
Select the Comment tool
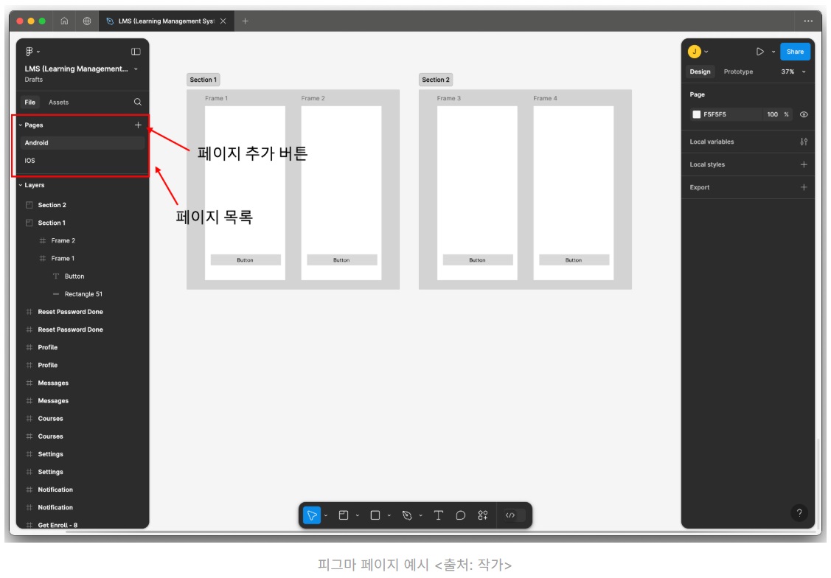pyautogui.click(x=461, y=515)
